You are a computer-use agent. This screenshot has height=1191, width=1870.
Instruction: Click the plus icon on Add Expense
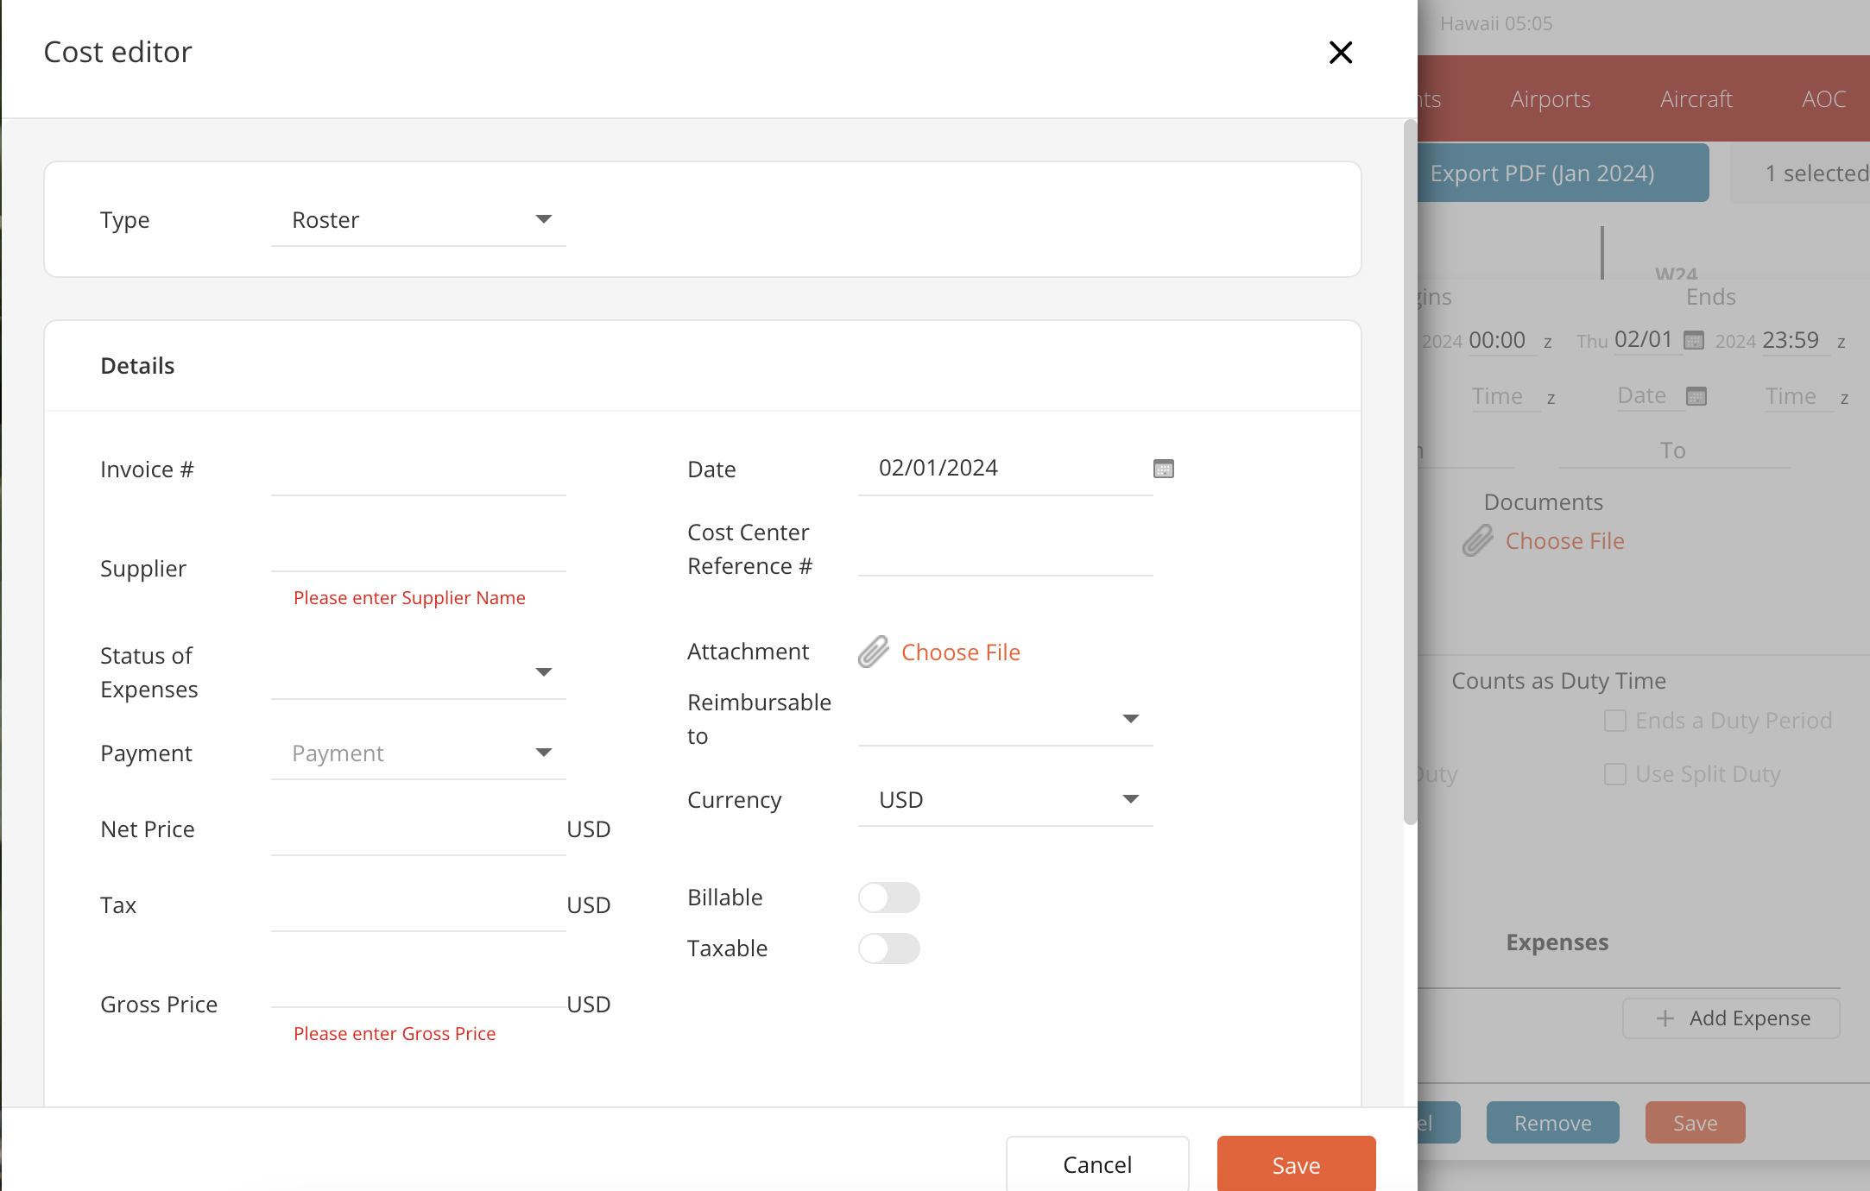point(1665,1018)
